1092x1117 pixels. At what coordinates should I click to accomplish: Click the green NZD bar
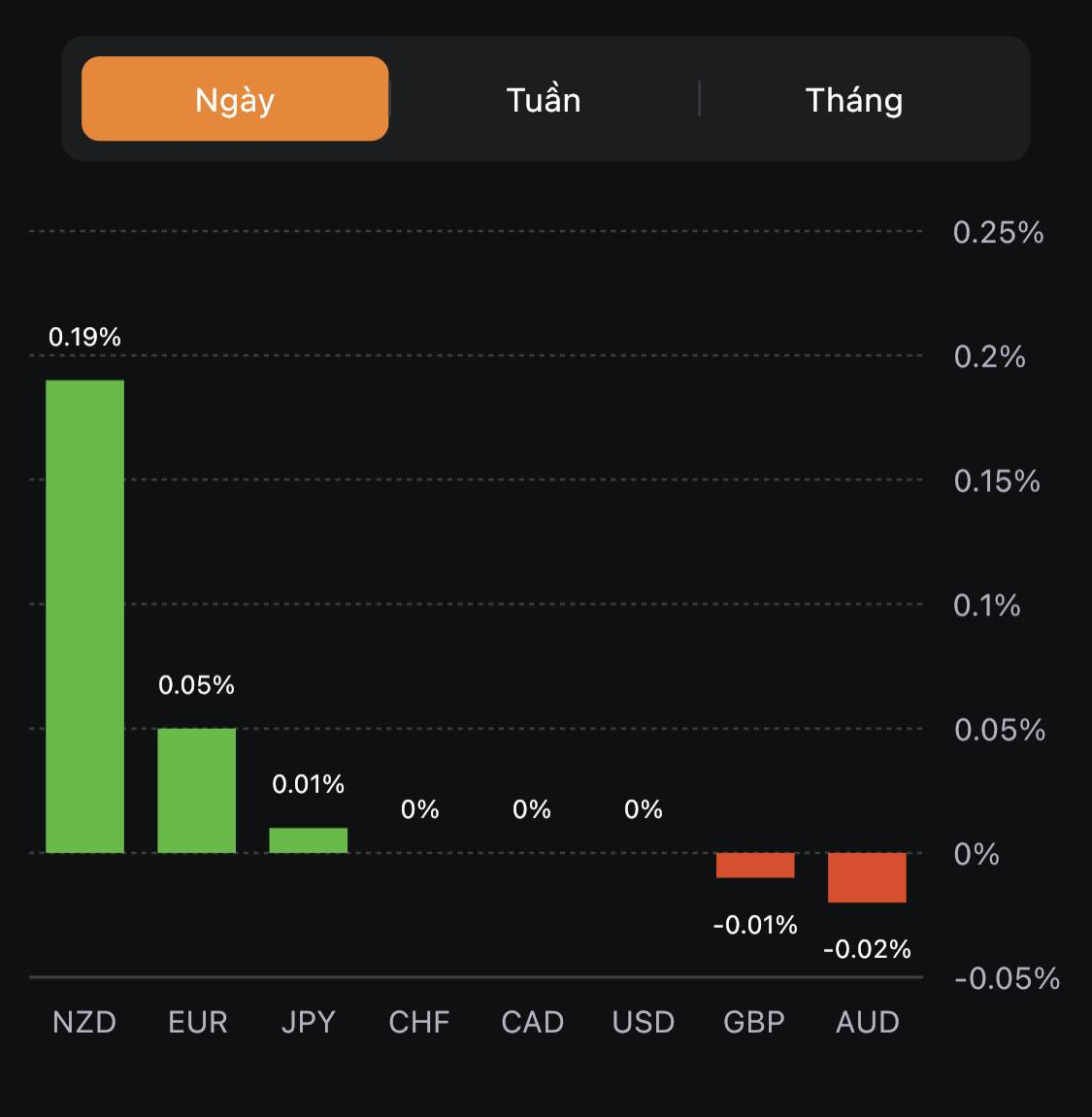coord(85,616)
